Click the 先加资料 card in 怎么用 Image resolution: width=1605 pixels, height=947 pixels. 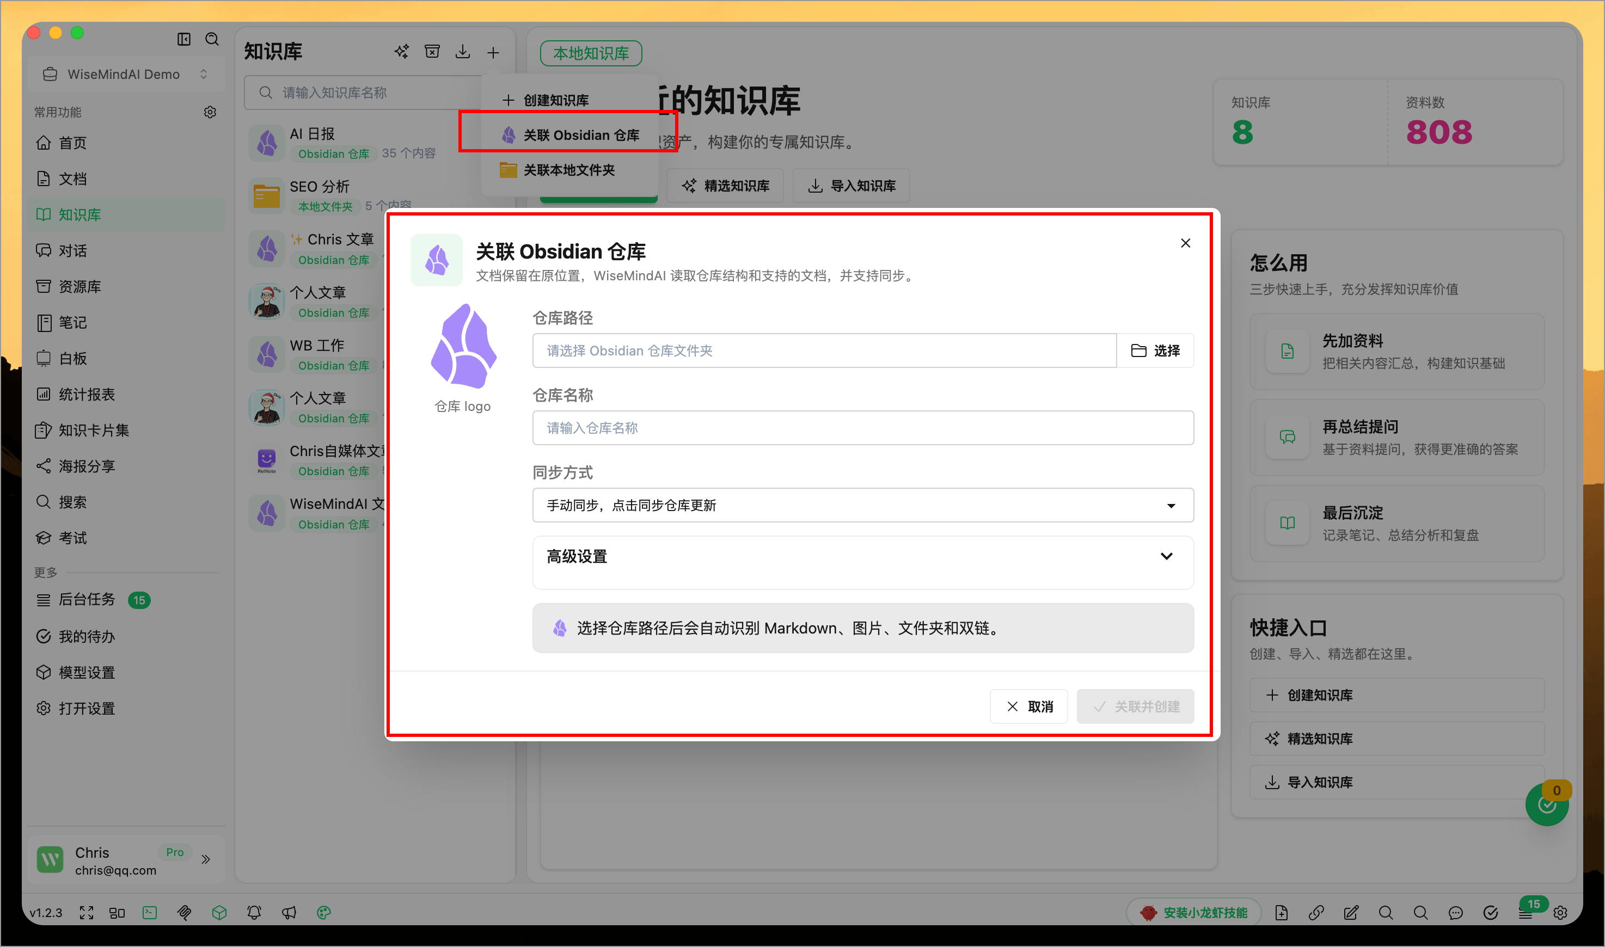1396,352
